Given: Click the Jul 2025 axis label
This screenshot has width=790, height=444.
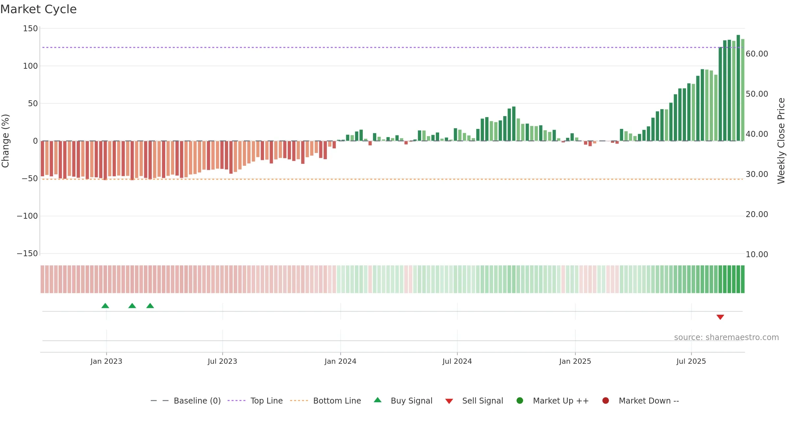Looking at the screenshot, I should click(691, 361).
